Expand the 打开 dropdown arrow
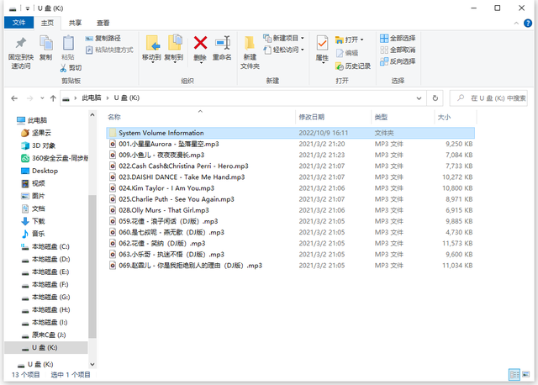538x385 pixels. (362, 40)
